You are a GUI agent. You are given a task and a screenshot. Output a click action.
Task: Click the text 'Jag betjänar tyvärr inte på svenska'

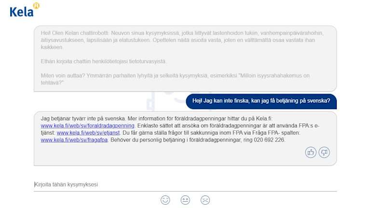83,119
